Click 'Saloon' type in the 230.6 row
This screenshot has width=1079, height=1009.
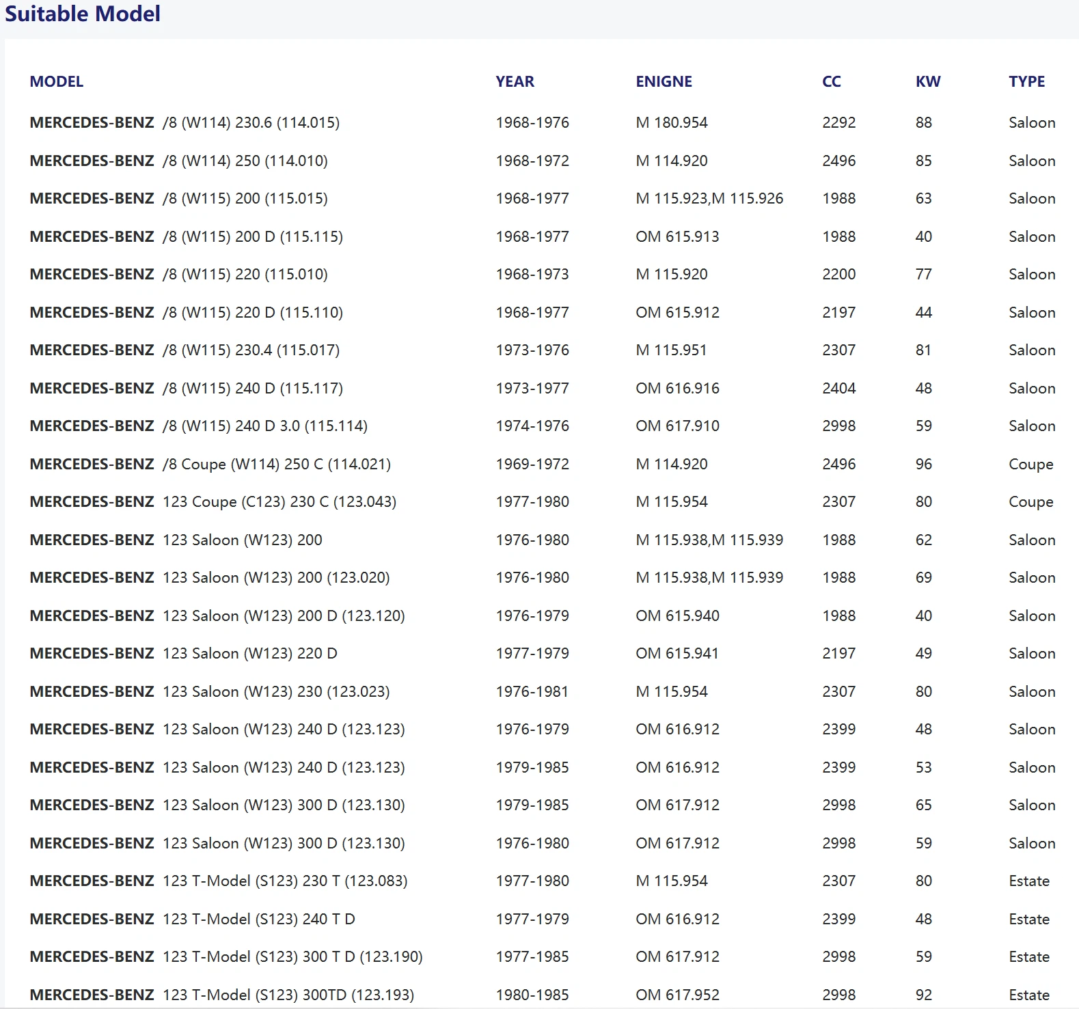tap(1032, 122)
